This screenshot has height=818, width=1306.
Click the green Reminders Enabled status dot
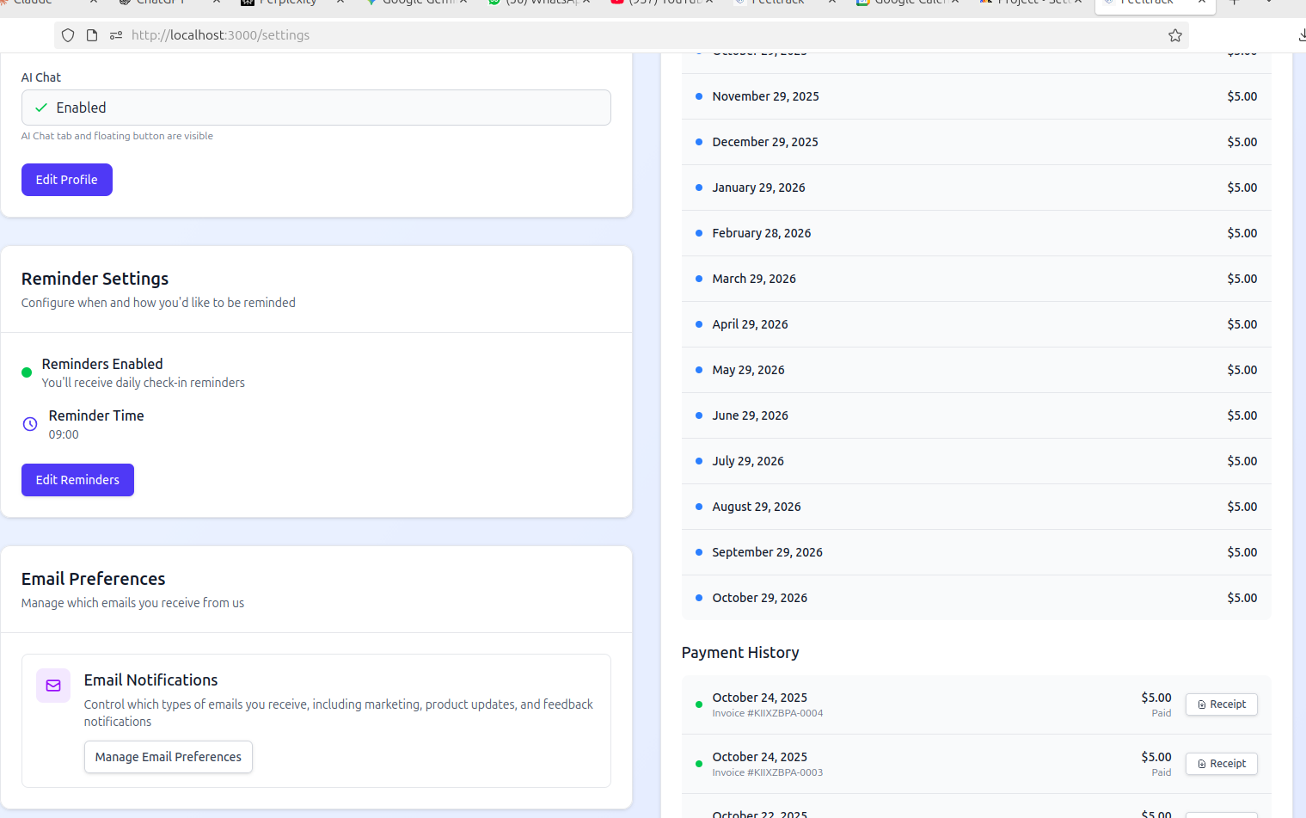click(27, 372)
